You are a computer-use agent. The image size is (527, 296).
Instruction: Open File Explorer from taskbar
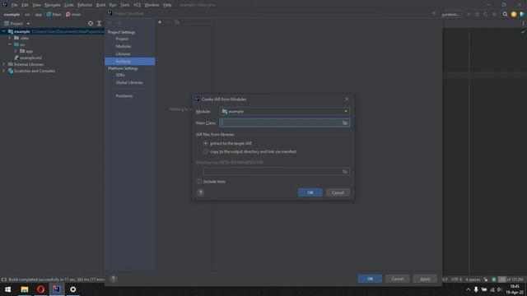click(x=24, y=289)
